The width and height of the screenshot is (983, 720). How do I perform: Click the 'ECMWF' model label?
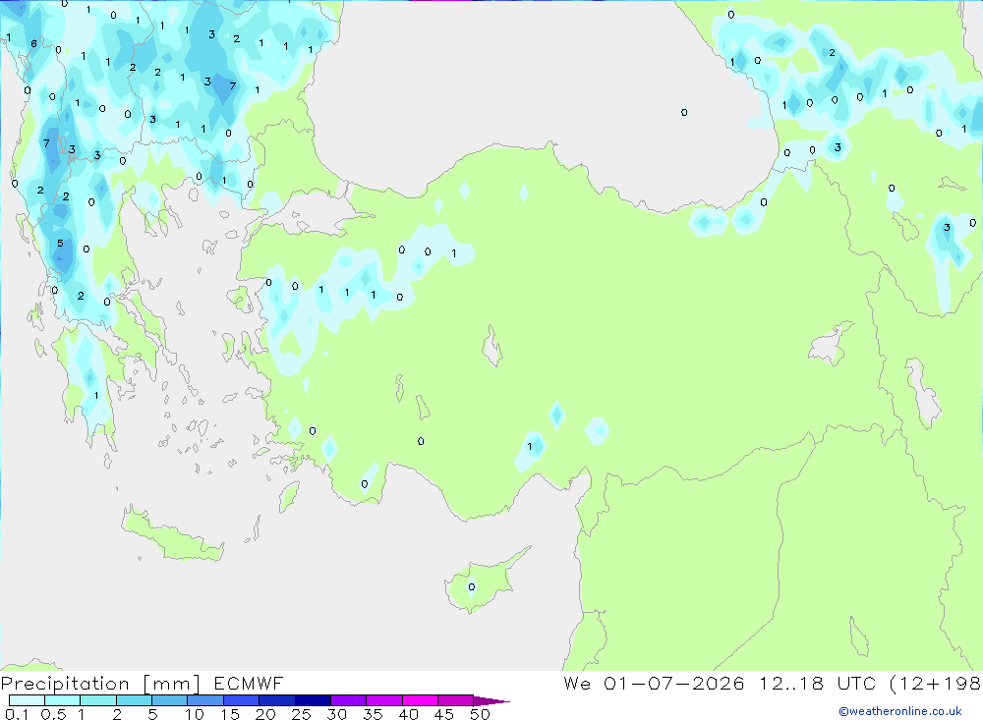tap(249, 683)
